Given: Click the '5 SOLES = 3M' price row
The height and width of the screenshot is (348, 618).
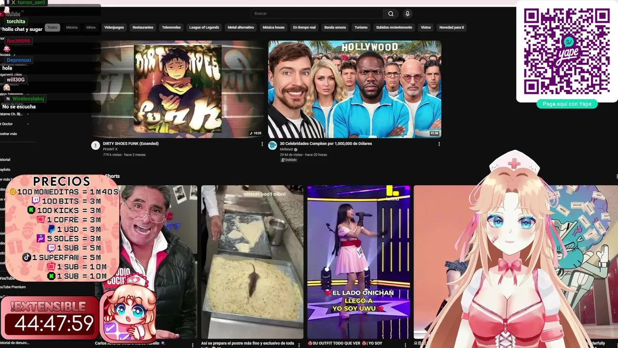Looking at the screenshot, I should 69,239.
